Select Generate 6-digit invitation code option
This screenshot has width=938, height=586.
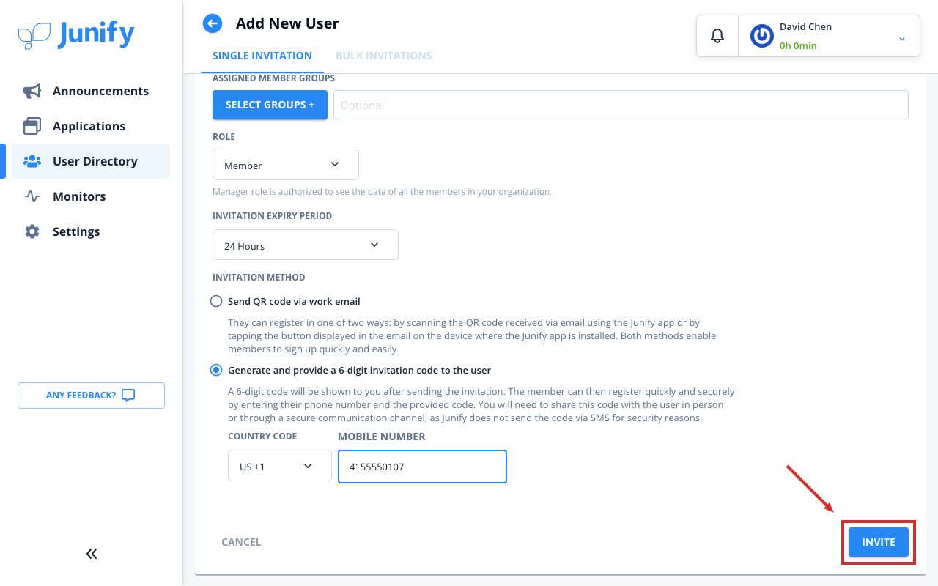216,370
